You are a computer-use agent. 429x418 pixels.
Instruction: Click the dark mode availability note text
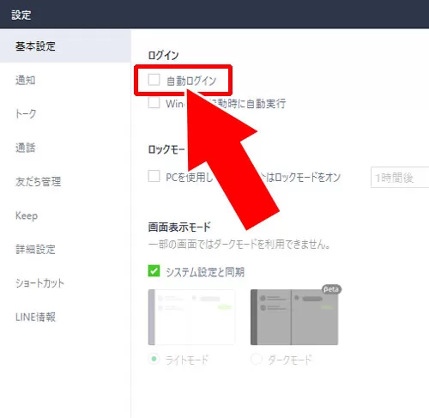[x=239, y=245]
